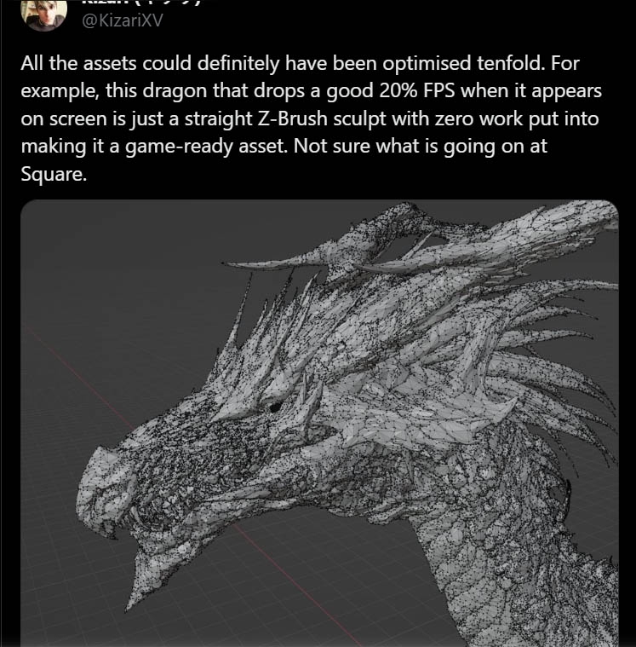Screen dimensions: 636x647
Task: Click the dragon's lower jaw spike
Action: pos(138,586)
